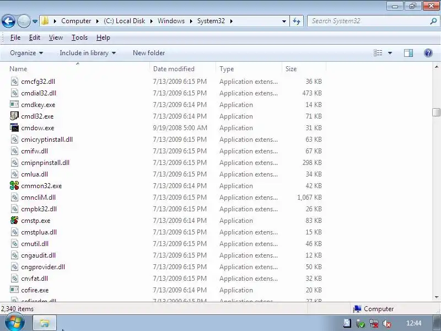This screenshot has width=441, height=331.
Task: Select the cmipnpinstall.dll file icon
Action: 14,162
